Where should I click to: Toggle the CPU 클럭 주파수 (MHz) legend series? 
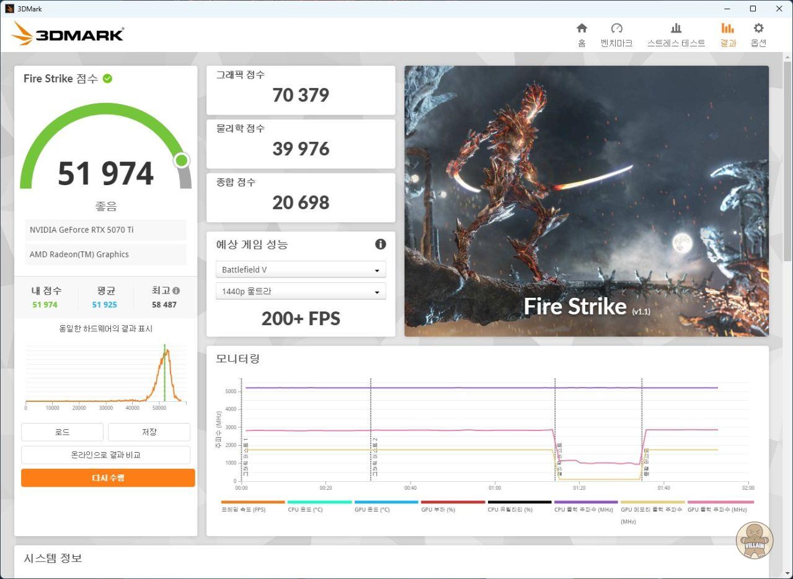point(583,509)
